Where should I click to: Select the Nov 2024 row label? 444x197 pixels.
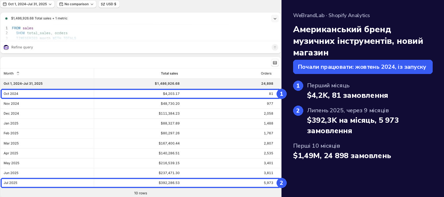[11, 104]
